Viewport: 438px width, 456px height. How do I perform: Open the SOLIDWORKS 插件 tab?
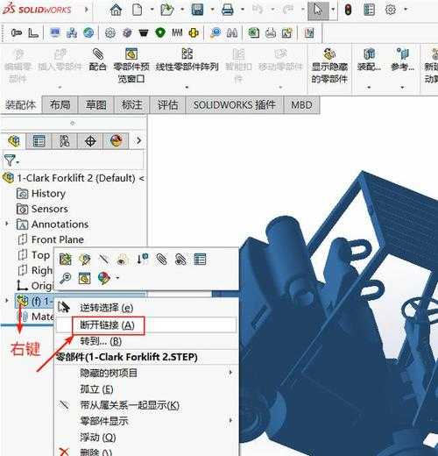point(235,104)
